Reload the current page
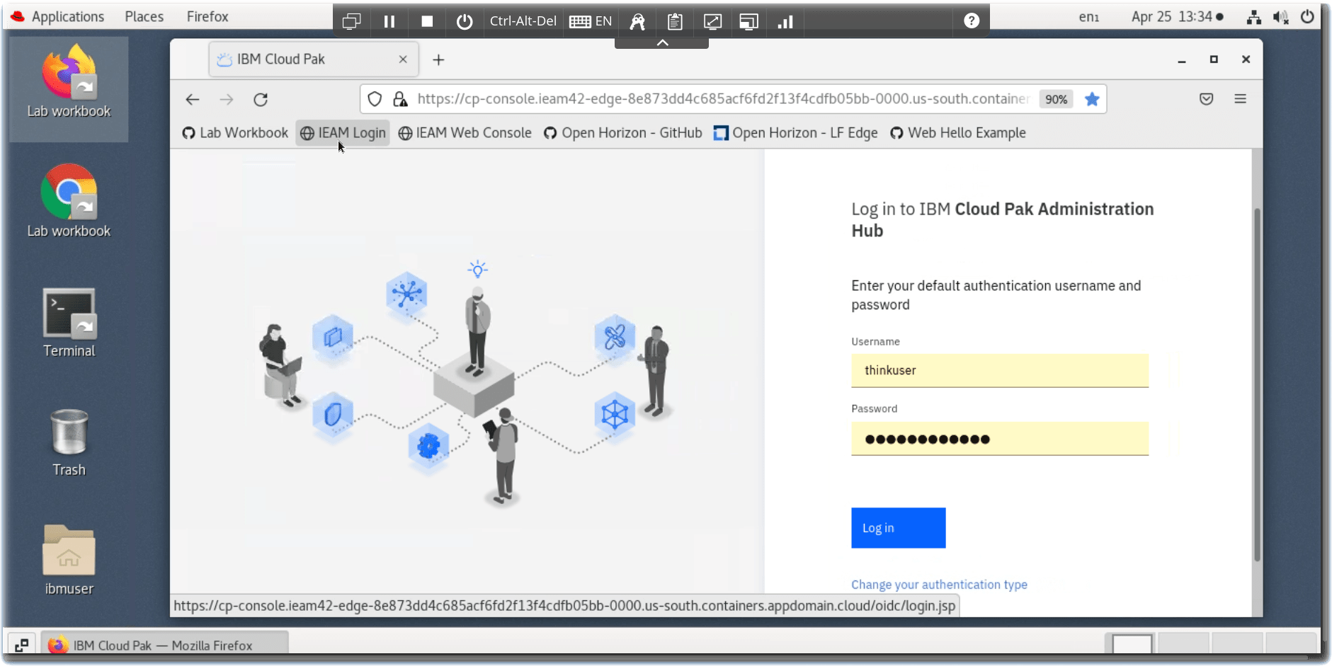 point(261,100)
